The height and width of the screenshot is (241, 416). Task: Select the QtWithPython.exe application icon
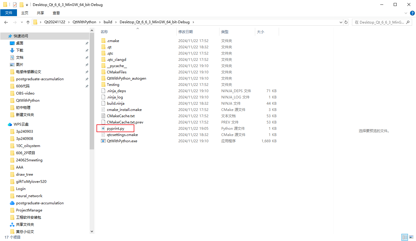click(x=103, y=141)
